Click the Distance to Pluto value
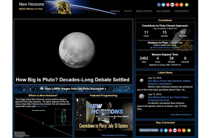Viewport: 211px width, 138px height. point(176,43)
